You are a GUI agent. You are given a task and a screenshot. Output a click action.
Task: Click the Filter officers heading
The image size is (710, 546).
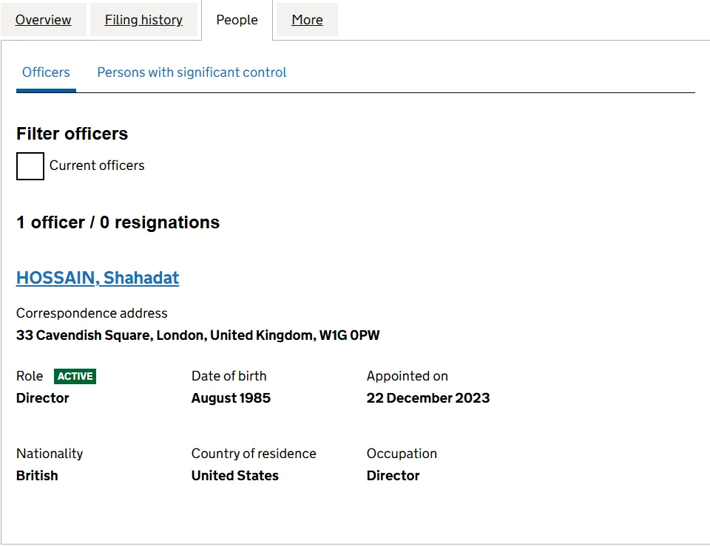click(x=72, y=134)
